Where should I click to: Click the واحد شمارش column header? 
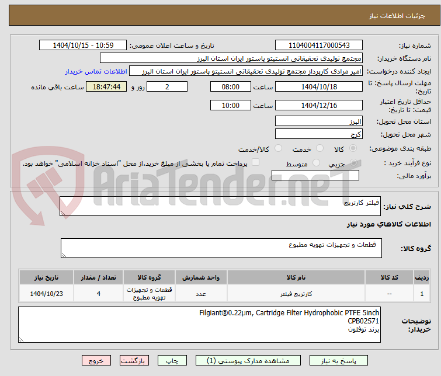(x=201, y=277)
